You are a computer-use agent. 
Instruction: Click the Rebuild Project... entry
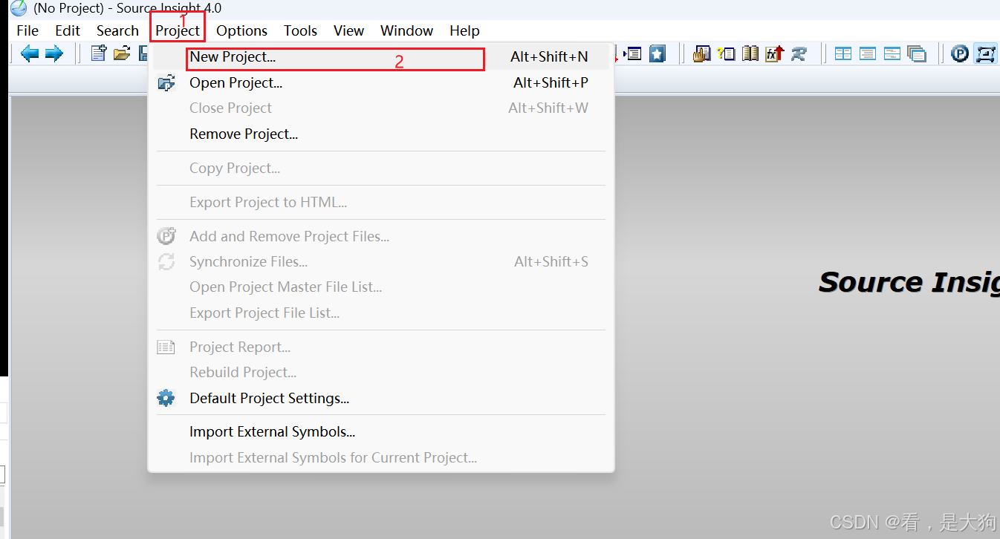(x=381, y=372)
